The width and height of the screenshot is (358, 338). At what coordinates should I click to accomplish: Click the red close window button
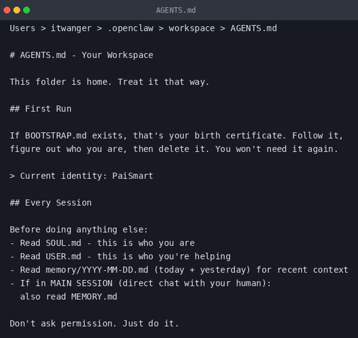pos(7,10)
